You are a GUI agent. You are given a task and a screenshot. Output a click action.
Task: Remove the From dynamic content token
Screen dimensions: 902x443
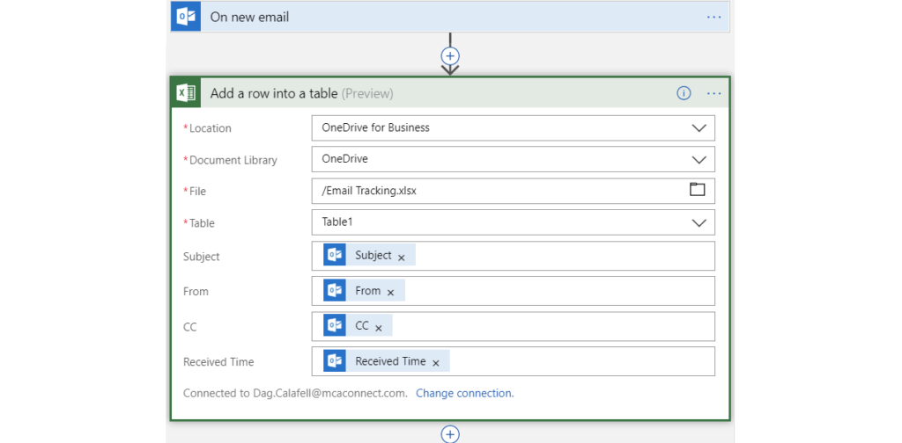click(390, 293)
